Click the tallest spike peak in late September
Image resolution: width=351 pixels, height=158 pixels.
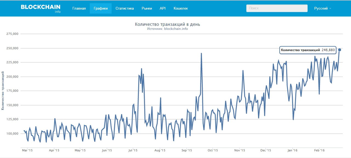coord(201,53)
